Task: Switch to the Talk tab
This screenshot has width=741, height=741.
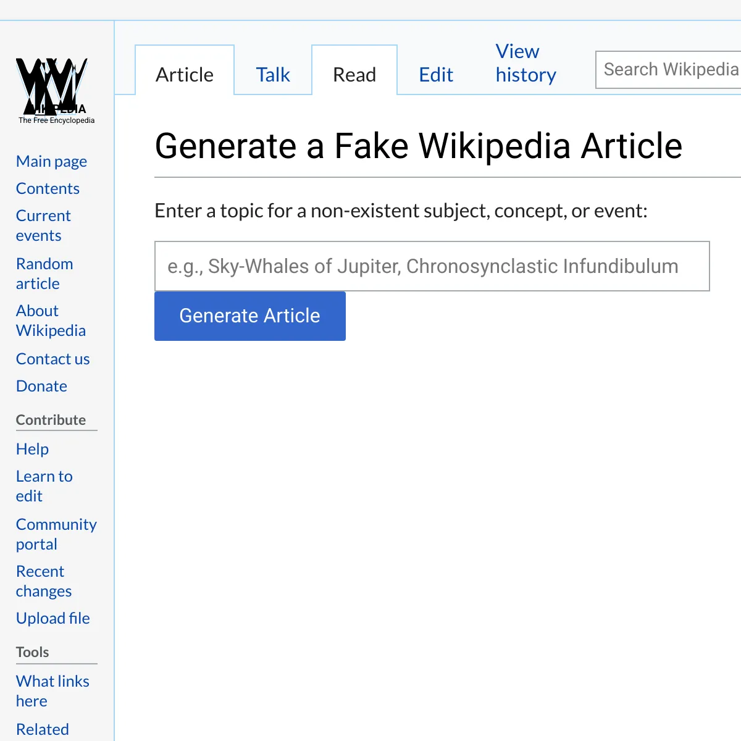Action: pos(273,75)
